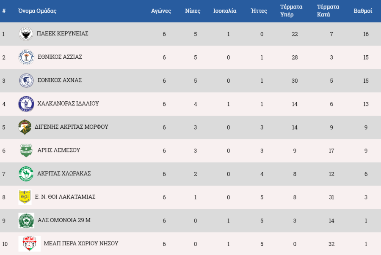
Task: Click the Ισοπαλία column header
Action: pos(225,11)
